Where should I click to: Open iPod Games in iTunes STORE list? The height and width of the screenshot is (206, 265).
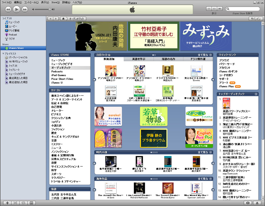(x=59, y=75)
